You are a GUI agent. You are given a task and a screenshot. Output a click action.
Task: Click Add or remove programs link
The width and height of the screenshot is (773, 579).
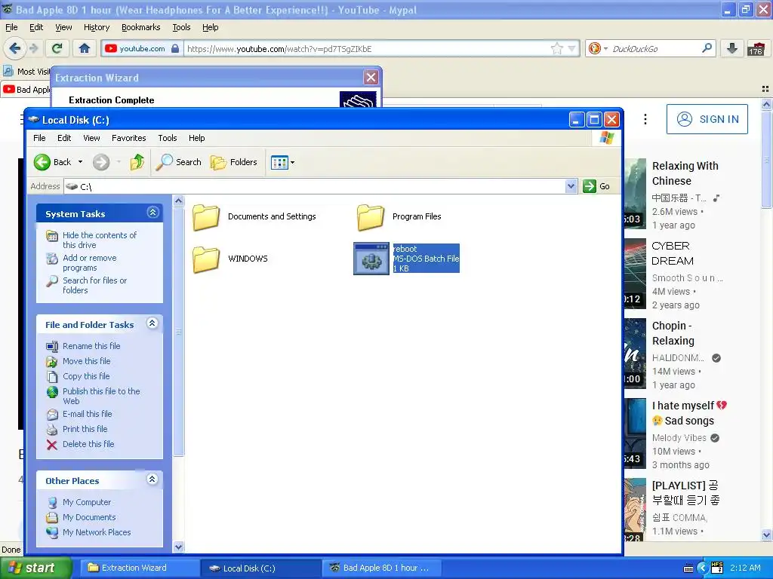(x=89, y=262)
